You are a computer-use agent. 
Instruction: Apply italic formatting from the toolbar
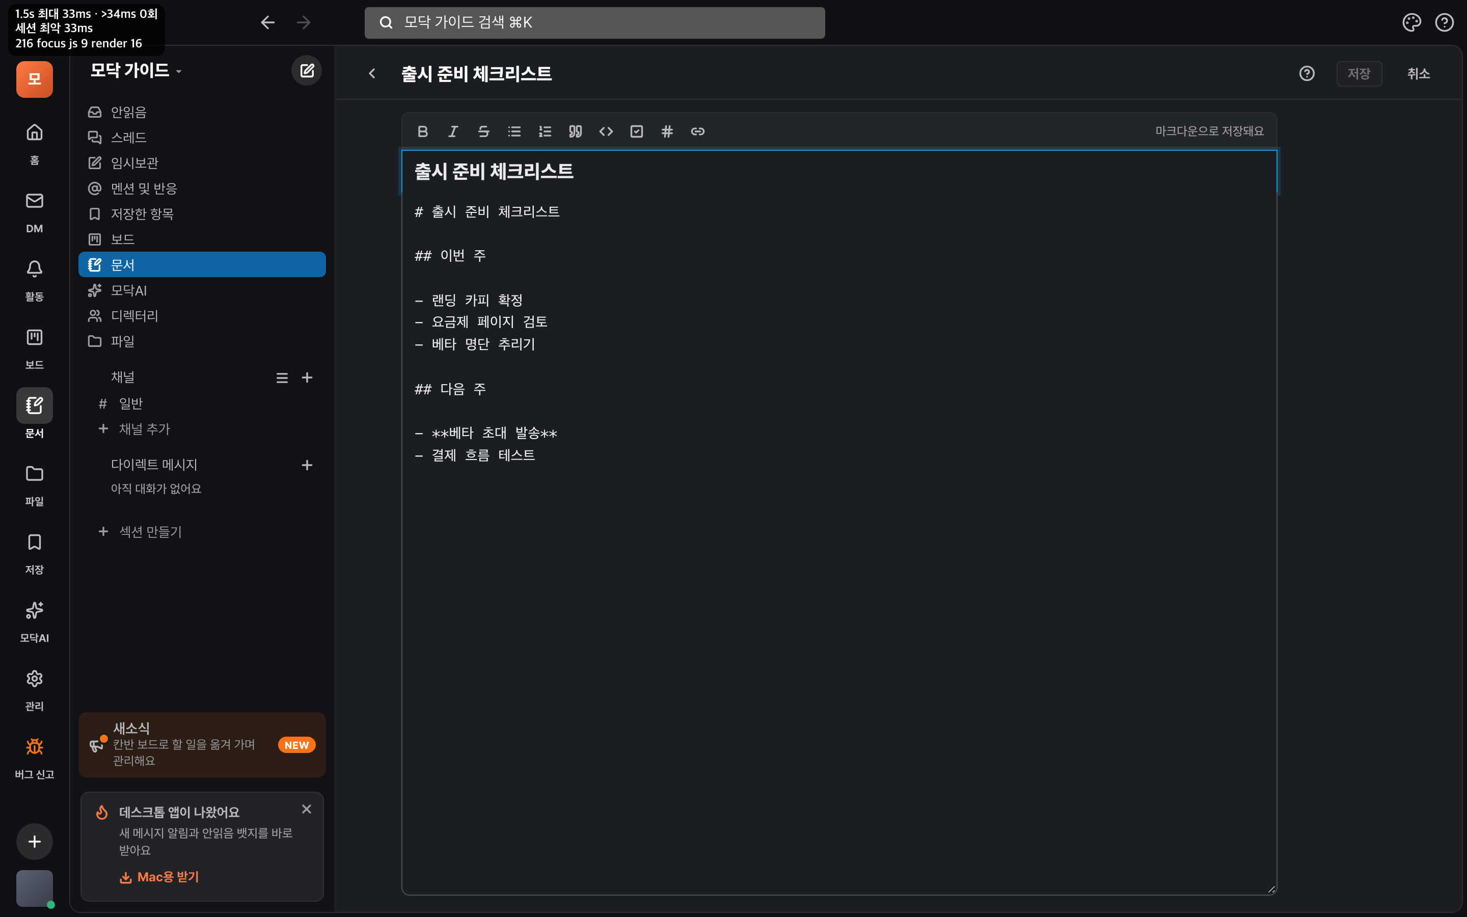[453, 131]
